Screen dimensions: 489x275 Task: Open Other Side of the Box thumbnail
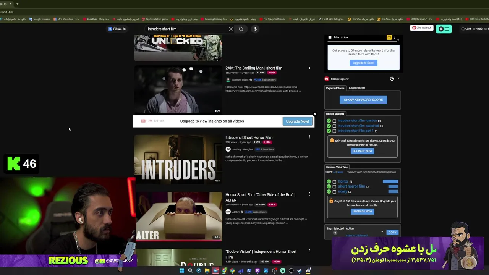(x=178, y=216)
